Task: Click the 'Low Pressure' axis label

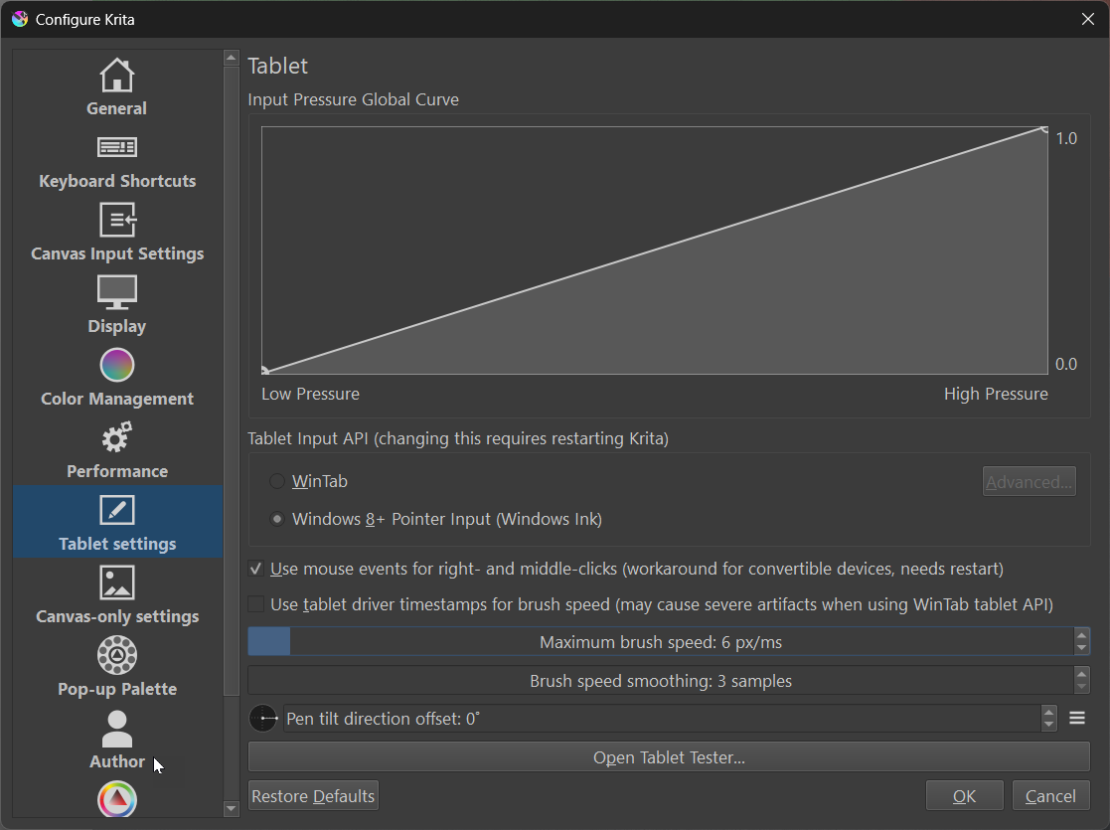Action: point(310,394)
